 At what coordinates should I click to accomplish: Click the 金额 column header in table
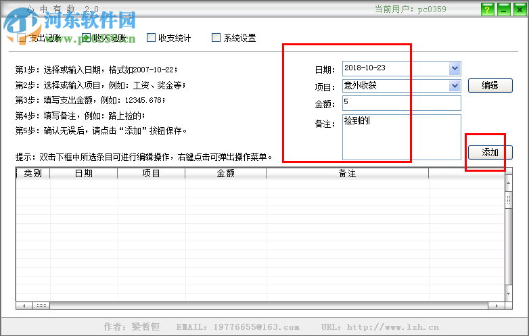pos(225,173)
